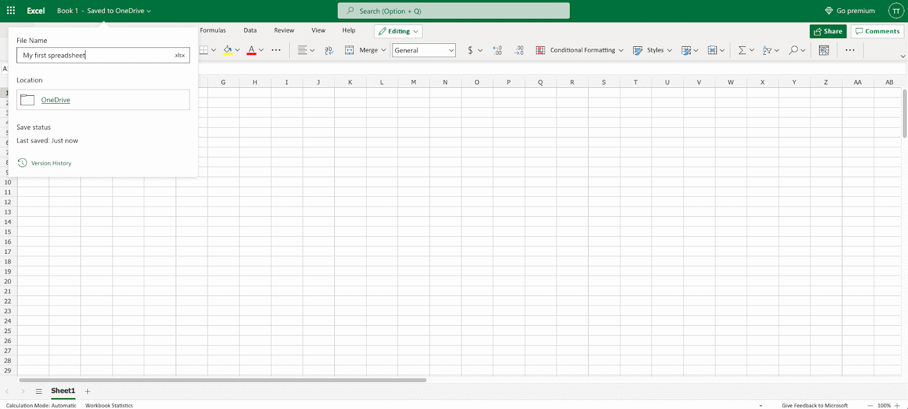Switch to the Sheet1 tab

click(63, 391)
